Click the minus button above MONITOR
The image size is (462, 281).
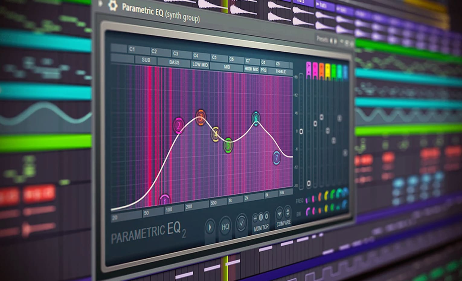click(255, 218)
